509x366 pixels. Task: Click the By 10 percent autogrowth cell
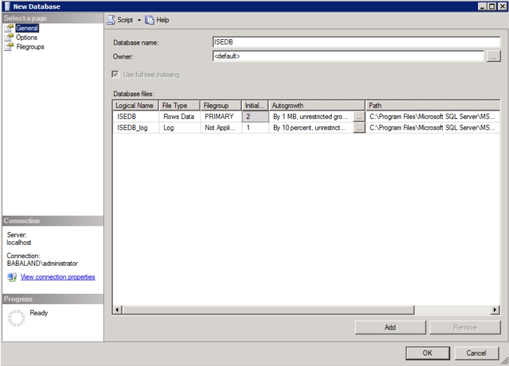coord(311,128)
